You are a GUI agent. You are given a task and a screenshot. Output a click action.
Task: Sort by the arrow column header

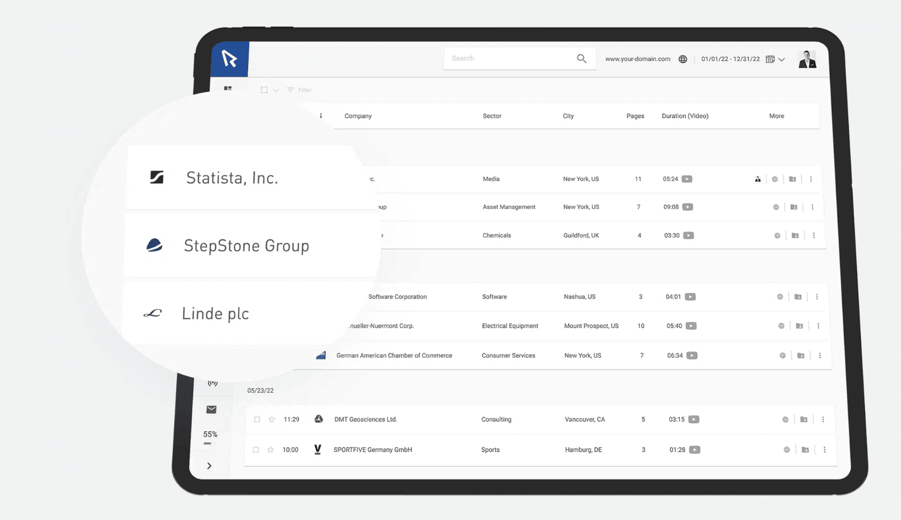tap(321, 116)
